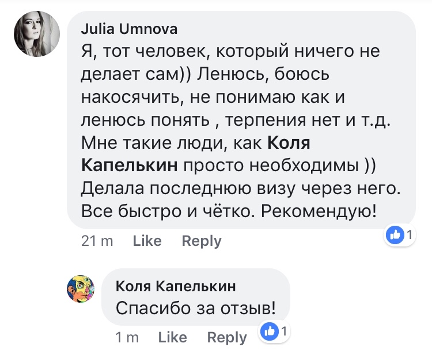Click the Julia Umnova author name
The height and width of the screenshot is (351, 432).
click(x=130, y=29)
